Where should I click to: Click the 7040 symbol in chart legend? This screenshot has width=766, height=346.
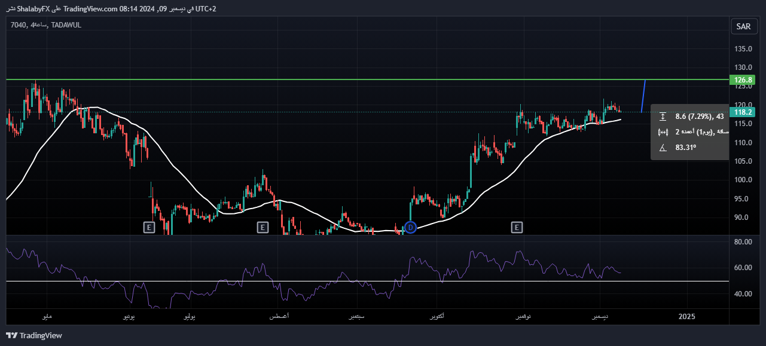pyautogui.click(x=18, y=25)
